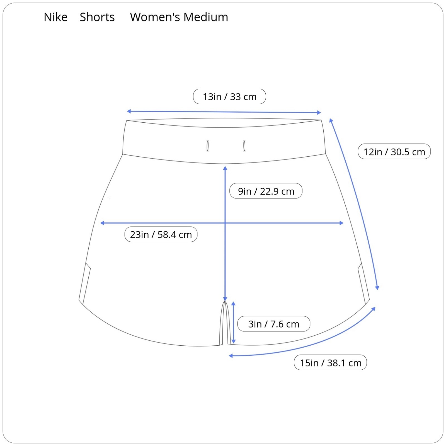The height and width of the screenshot is (446, 446).
Task: Click the 3in / 7.6 cm inseam label
Action: click(274, 324)
